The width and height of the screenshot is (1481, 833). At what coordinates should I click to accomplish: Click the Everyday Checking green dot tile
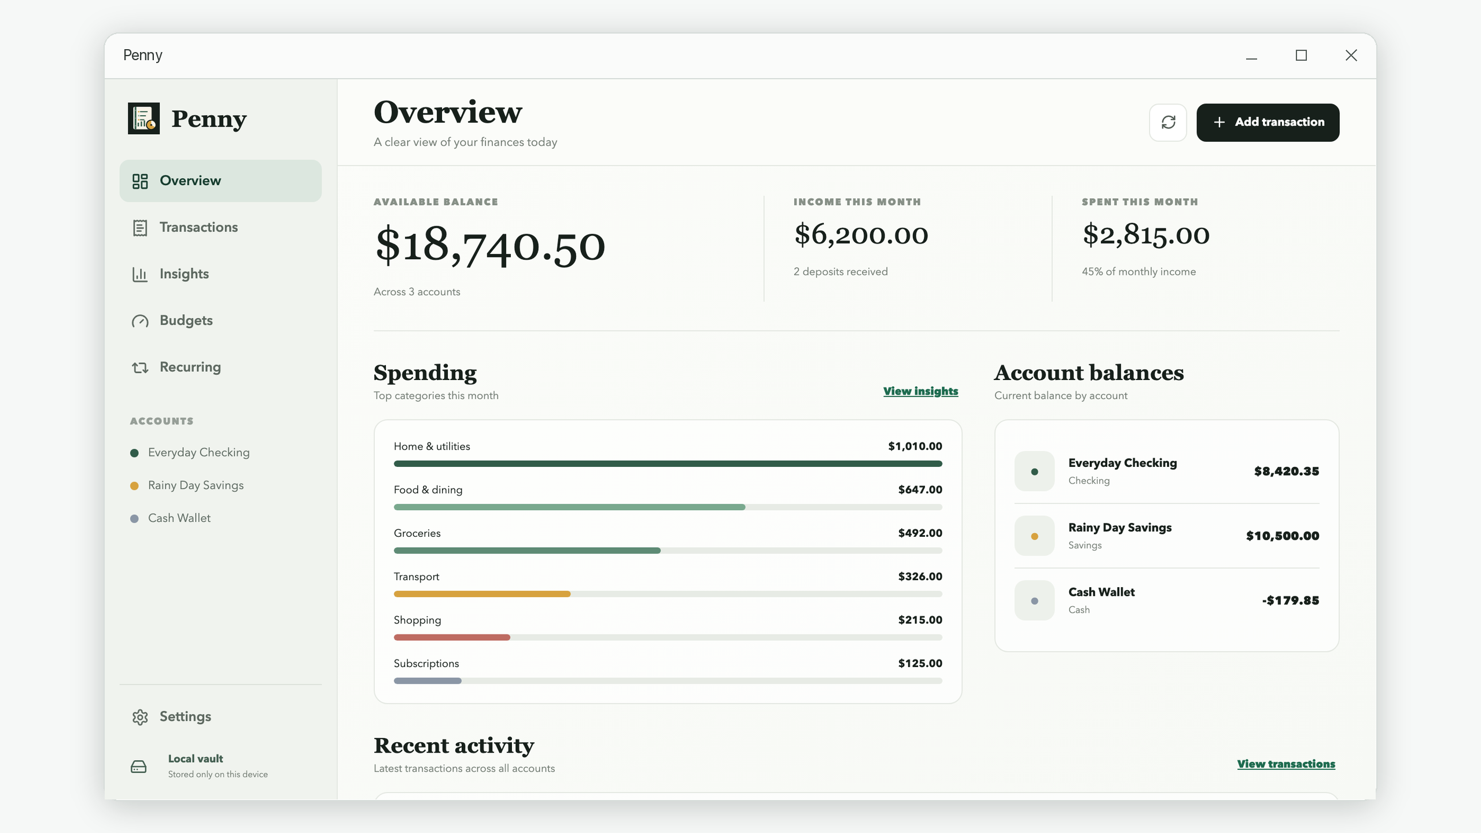[1034, 471]
